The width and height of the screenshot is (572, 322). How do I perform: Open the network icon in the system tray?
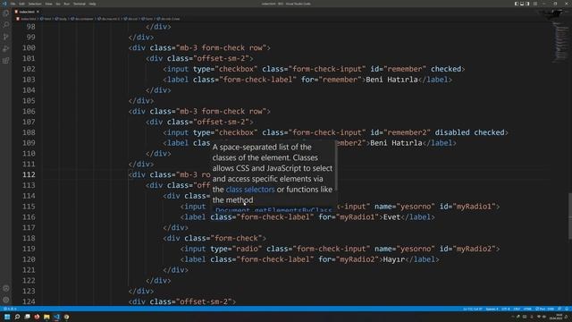pos(539,317)
